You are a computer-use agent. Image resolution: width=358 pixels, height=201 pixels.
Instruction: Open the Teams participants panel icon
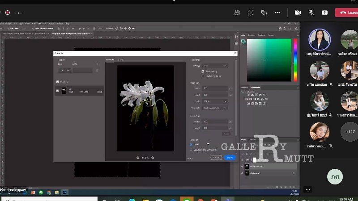click(237, 13)
